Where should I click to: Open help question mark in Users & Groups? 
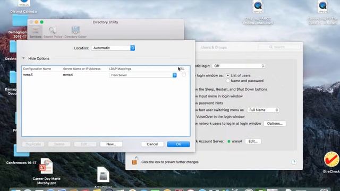pyautogui.click(x=294, y=162)
